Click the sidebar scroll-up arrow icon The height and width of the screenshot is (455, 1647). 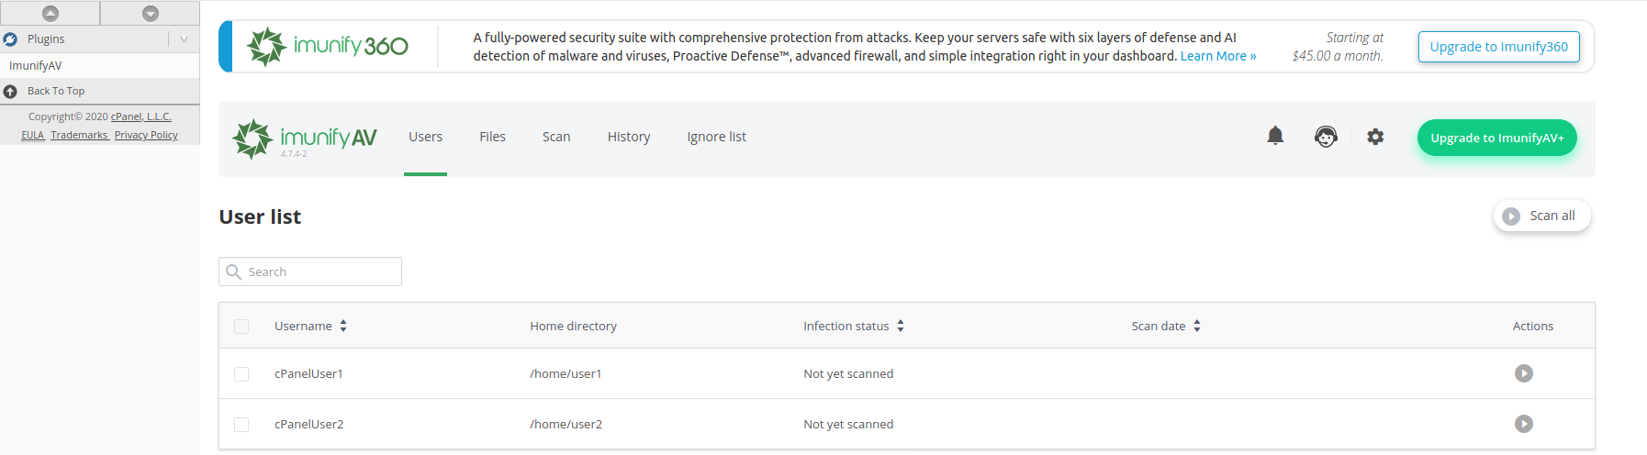(50, 13)
